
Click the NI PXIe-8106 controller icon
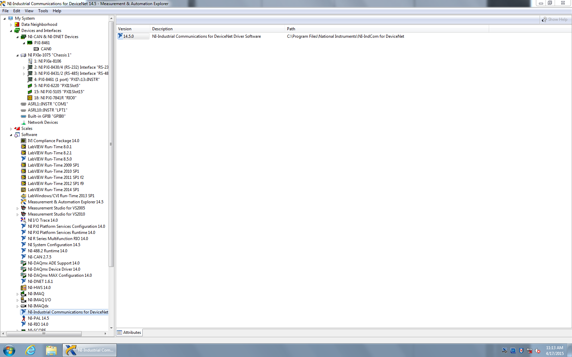[x=30, y=61]
